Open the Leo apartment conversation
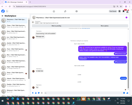This screenshot has width=132, height=105. (14, 38)
